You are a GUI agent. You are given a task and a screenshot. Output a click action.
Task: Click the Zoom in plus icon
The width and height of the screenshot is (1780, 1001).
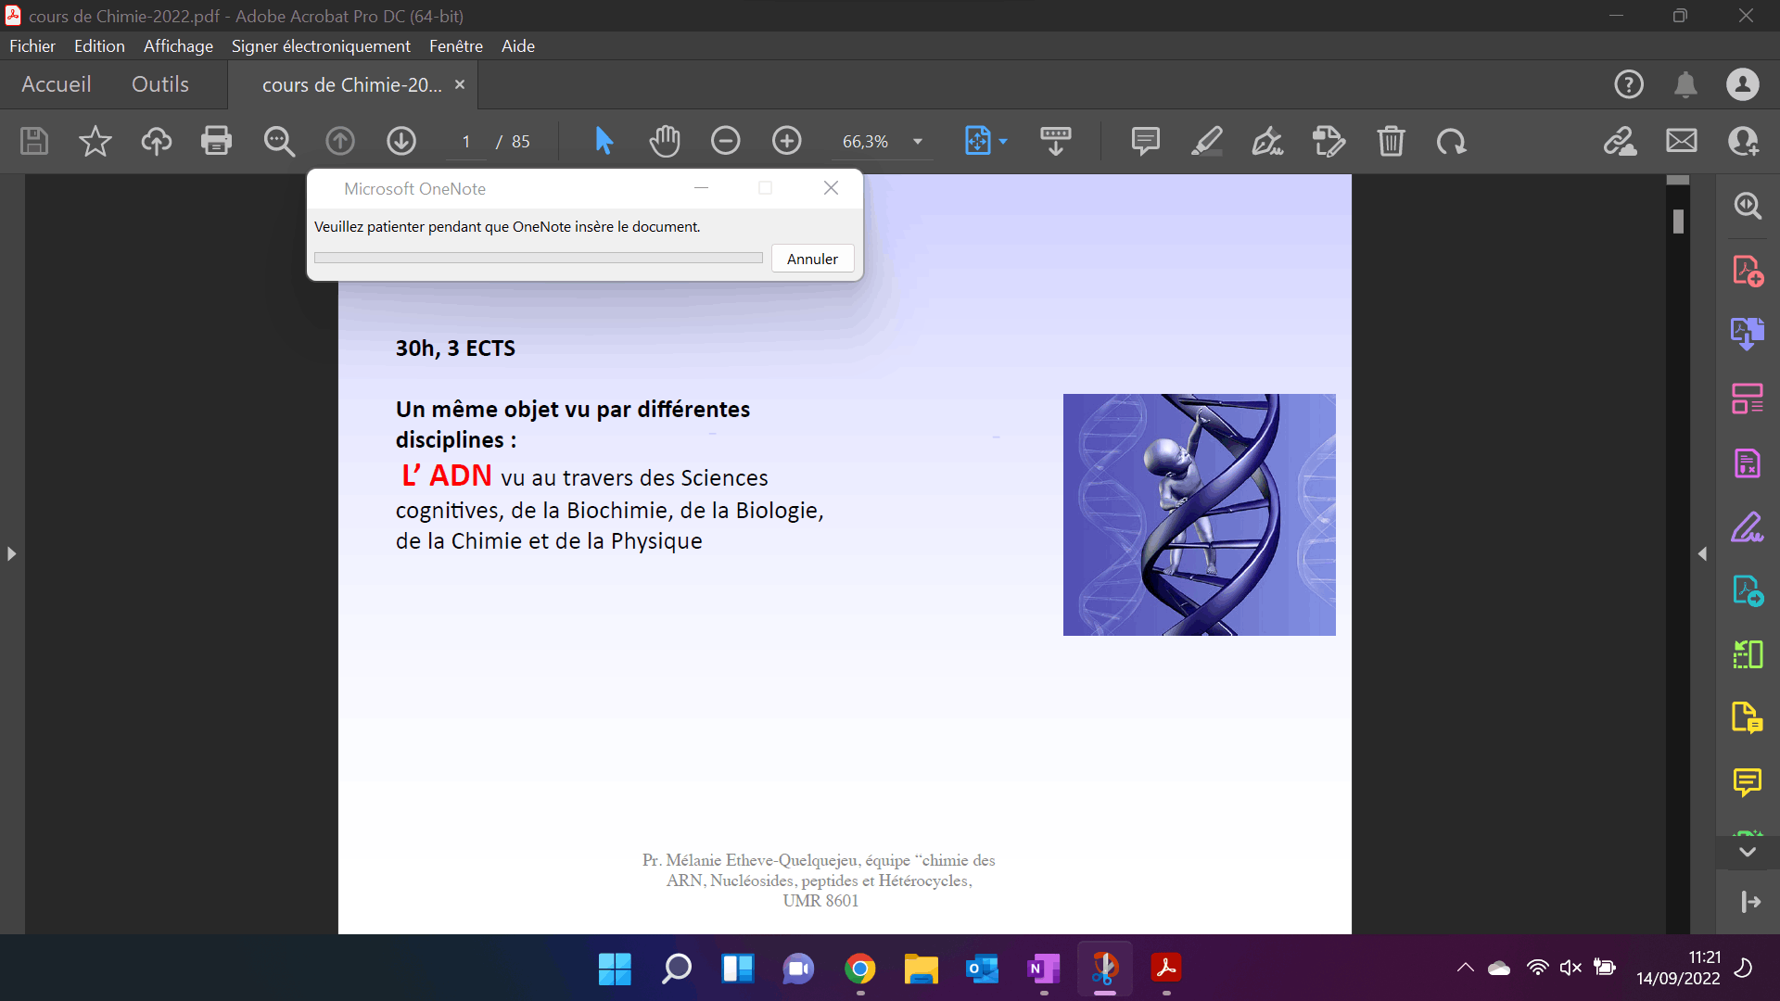coord(786,141)
